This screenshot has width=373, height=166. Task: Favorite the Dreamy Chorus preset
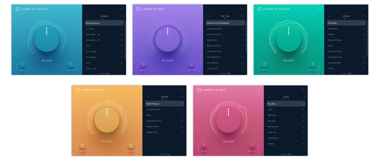tap(121, 23)
